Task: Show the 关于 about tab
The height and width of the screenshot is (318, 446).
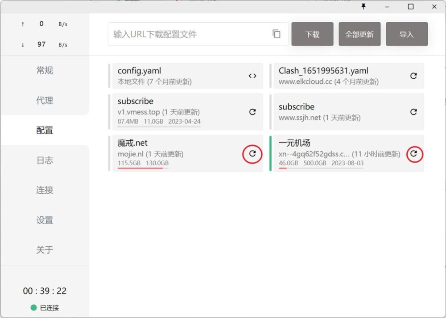Action: (x=45, y=250)
